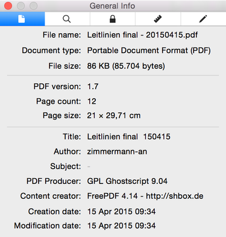Close the General Info inspector window

tap(8, 6)
